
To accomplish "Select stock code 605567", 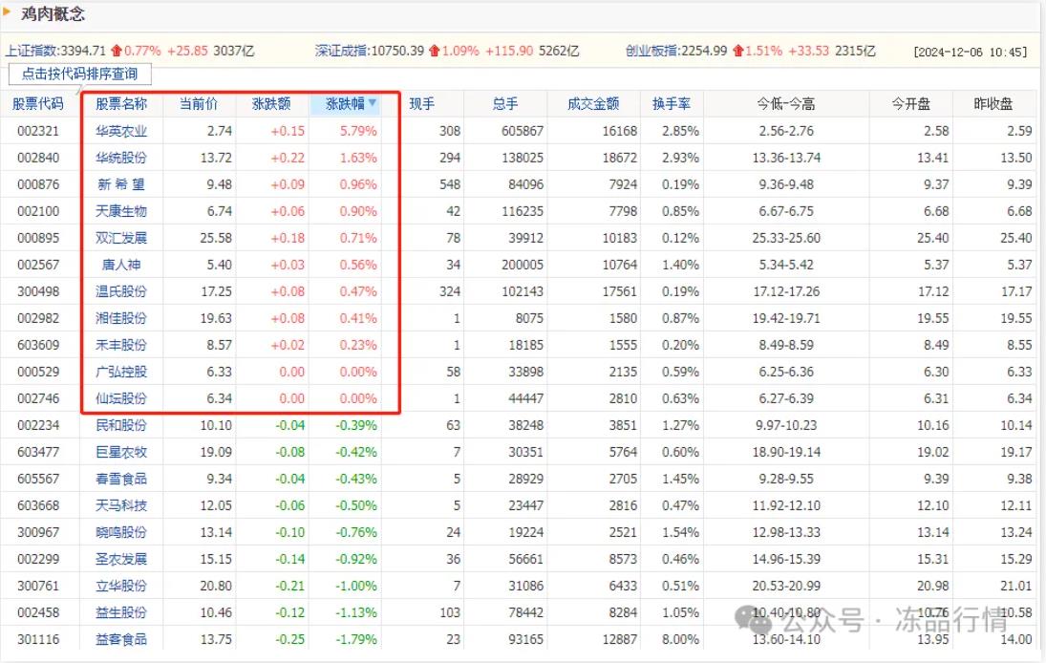I will [x=38, y=479].
